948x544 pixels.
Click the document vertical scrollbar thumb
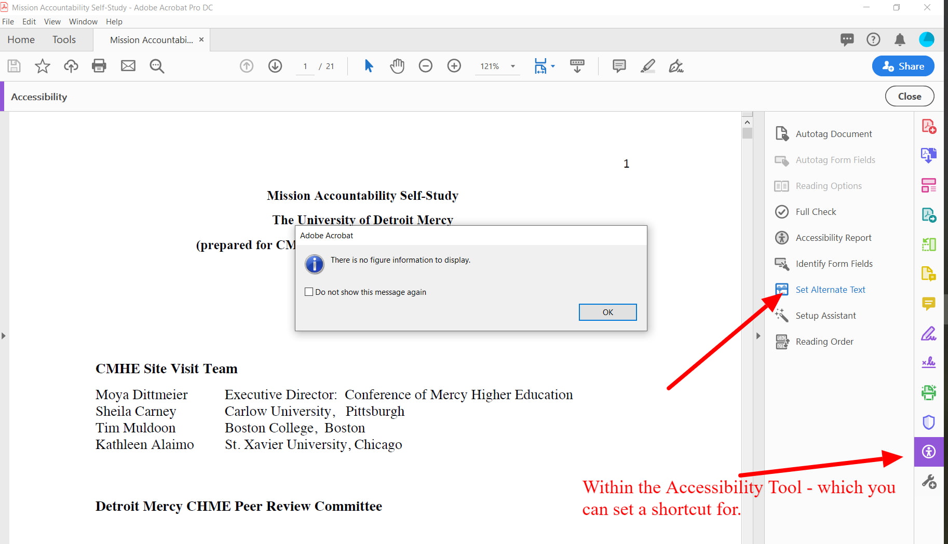click(747, 133)
